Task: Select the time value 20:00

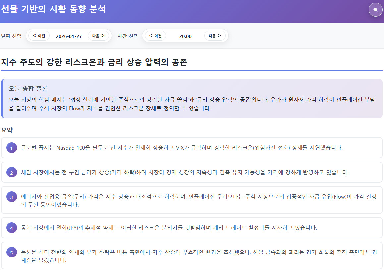Action: pos(185,36)
